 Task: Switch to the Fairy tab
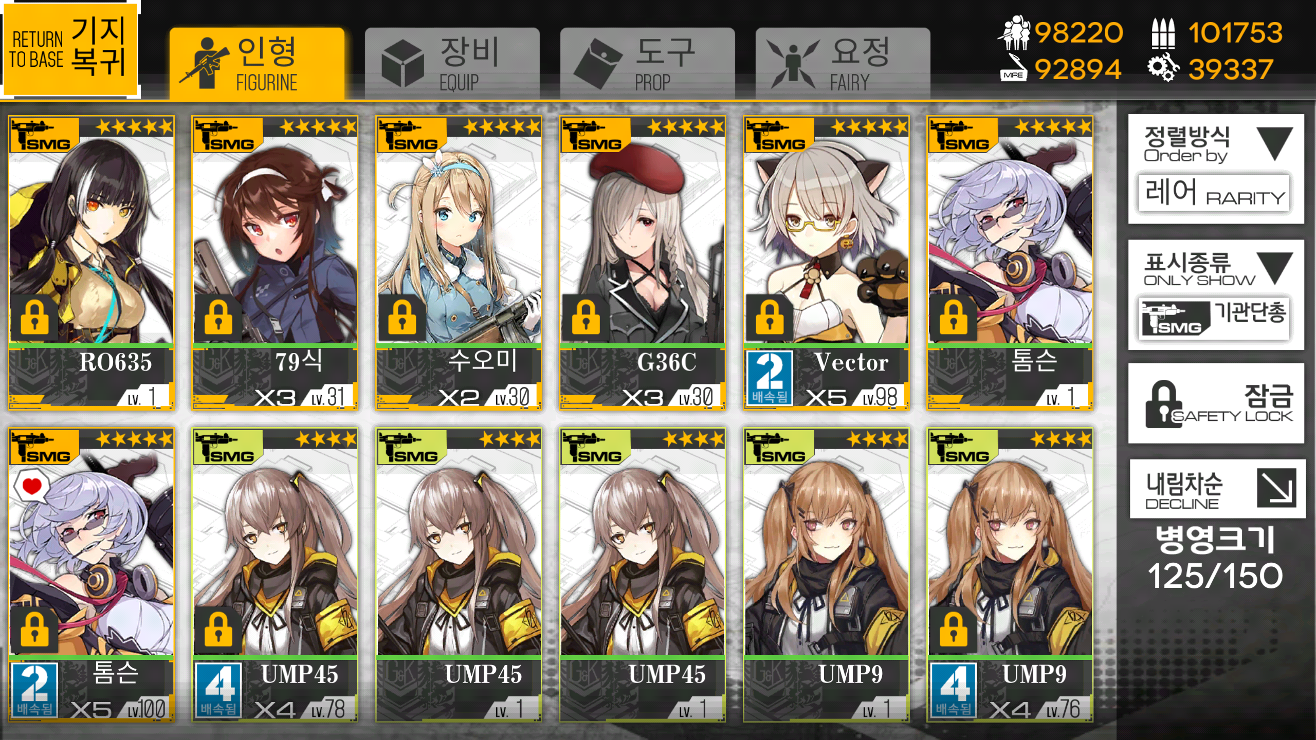click(843, 63)
